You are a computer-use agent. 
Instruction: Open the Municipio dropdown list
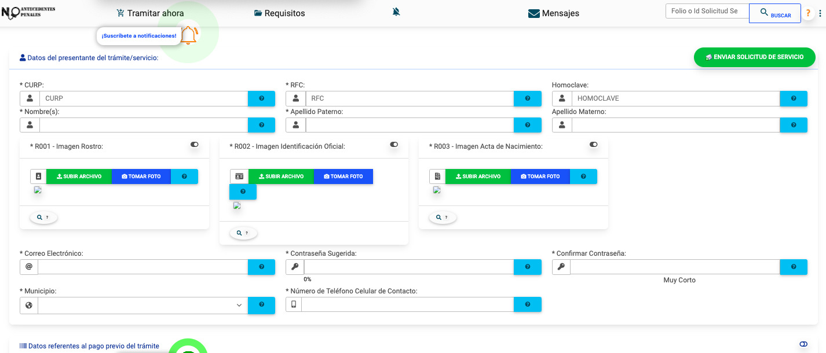click(142, 306)
